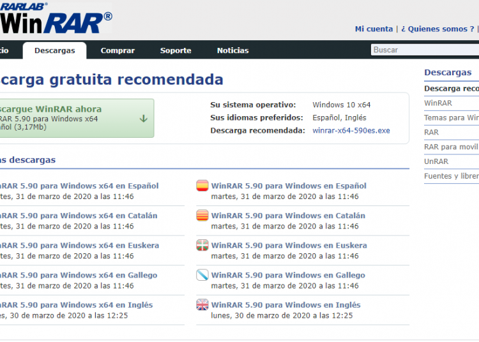The width and height of the screenshot is (479, 342).
Task: Click the Español, Inglés languages text
Action: [339, 118]
